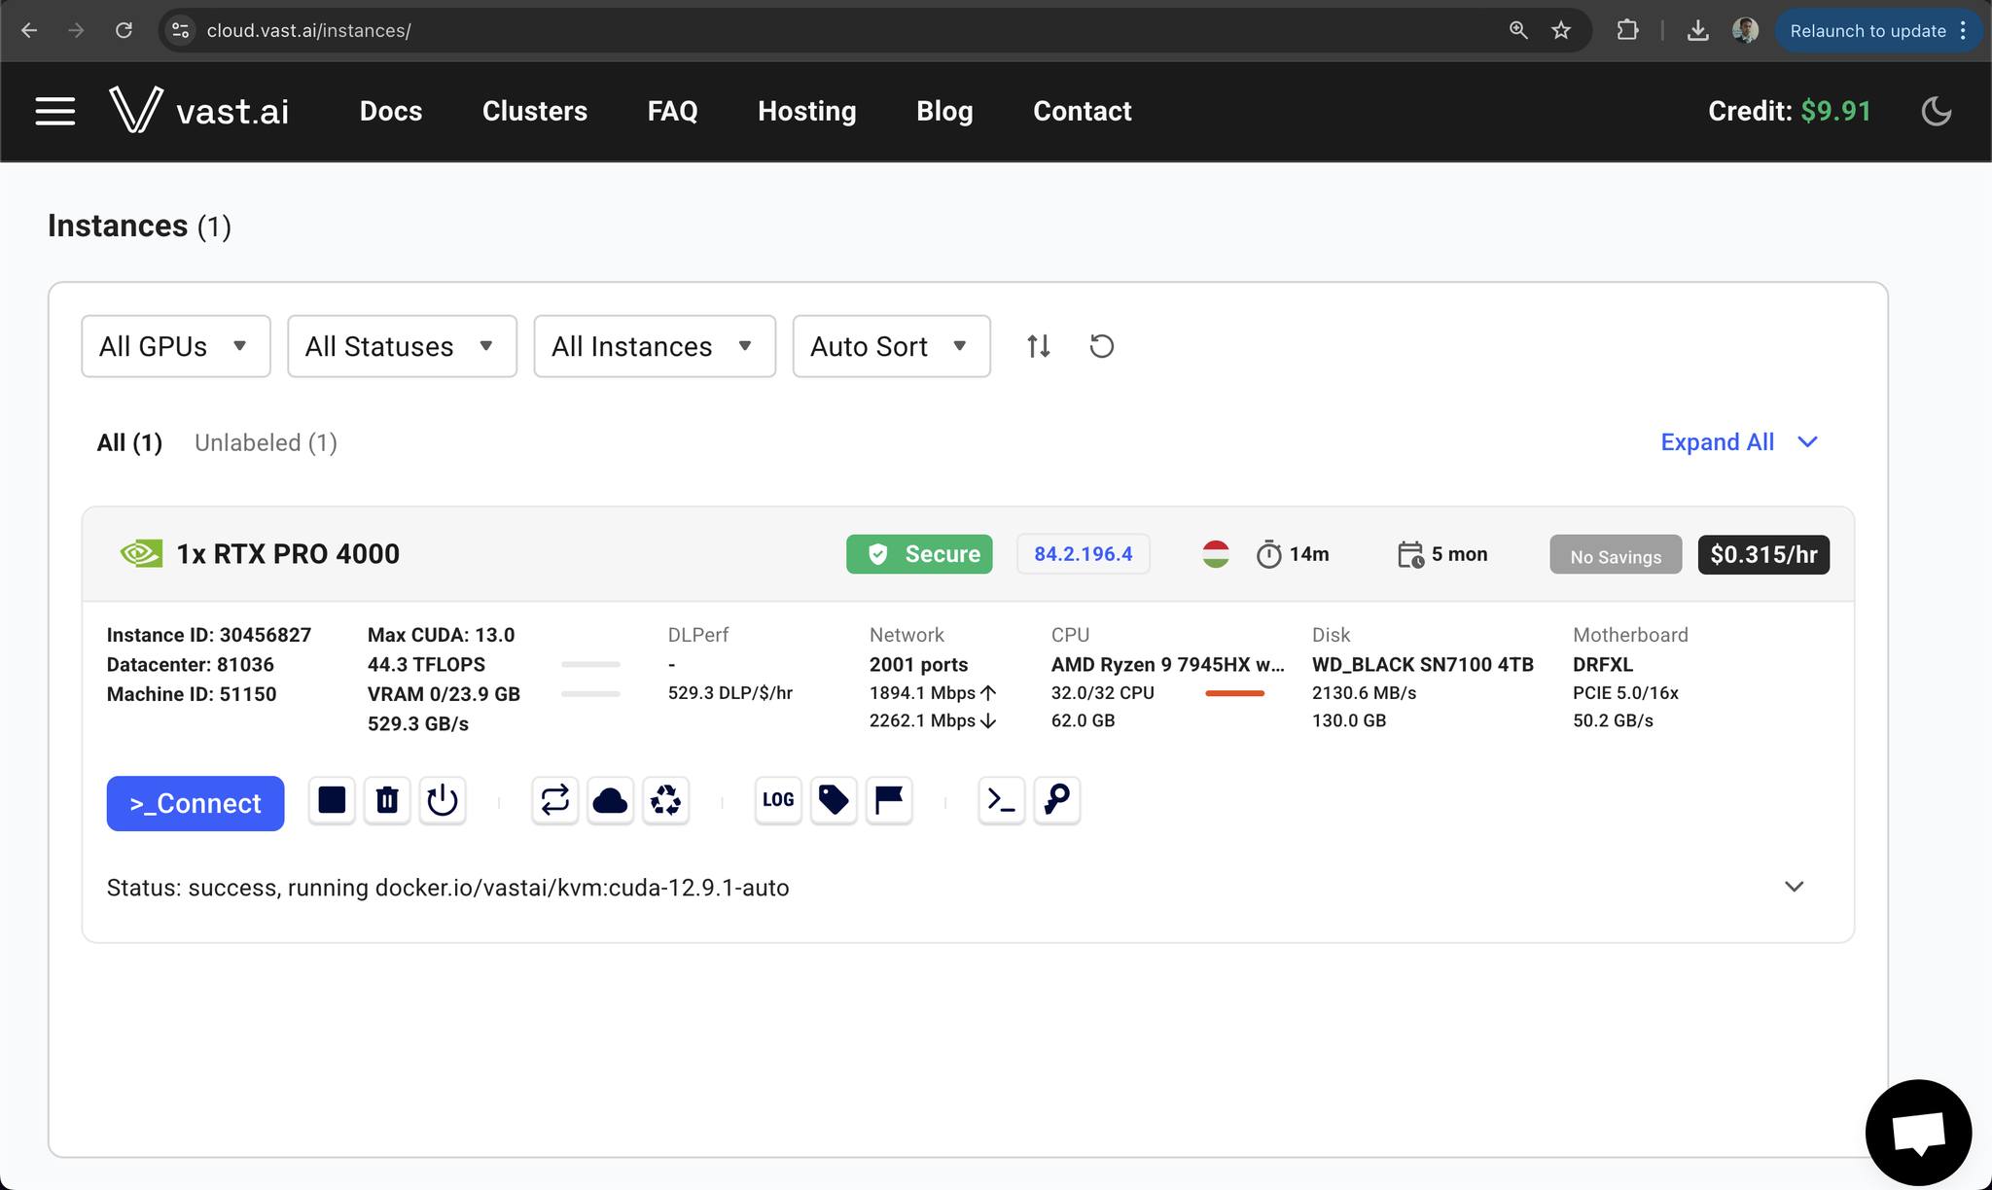The width and height of the screenshot is (1992, 1190).
Task: Click Relaunch to update button
Action: [1878, 30]
